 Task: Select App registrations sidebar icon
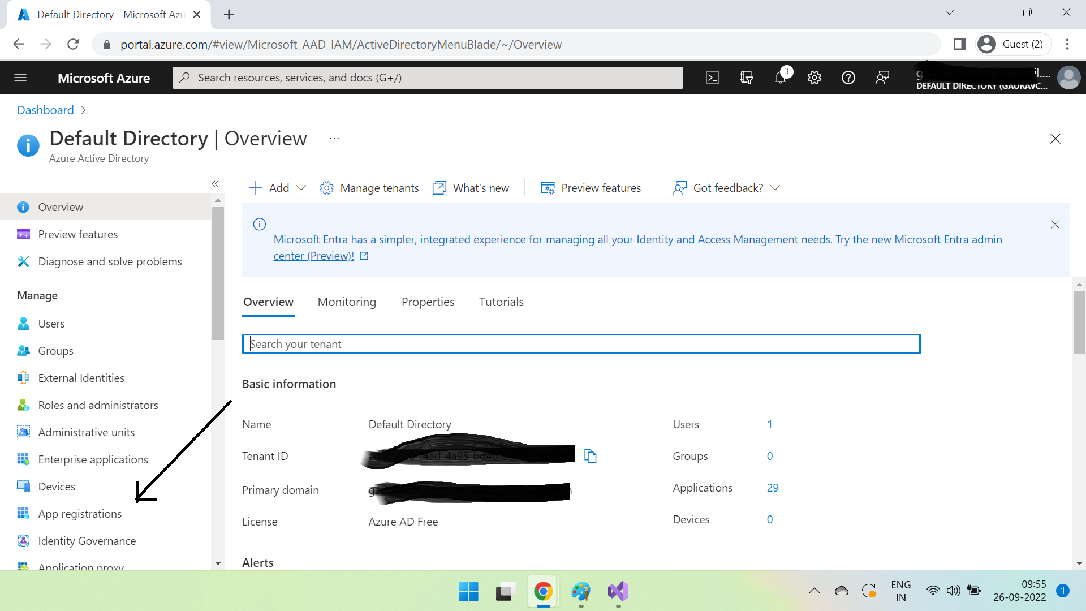pos(21,513)
